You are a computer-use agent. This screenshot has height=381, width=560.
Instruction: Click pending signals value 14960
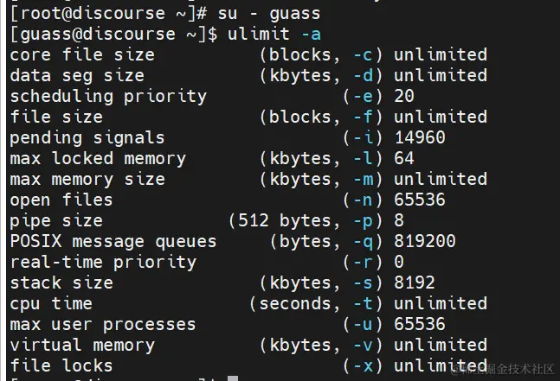(419, 138)
